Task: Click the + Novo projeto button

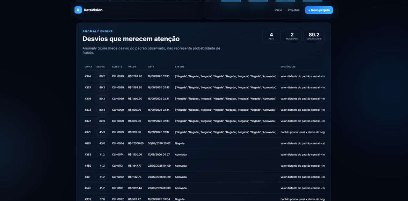Action: tap(319, 10)
